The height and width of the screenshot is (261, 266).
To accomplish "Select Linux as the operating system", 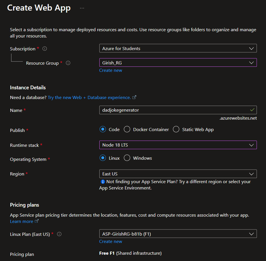I will click(103, 158).
